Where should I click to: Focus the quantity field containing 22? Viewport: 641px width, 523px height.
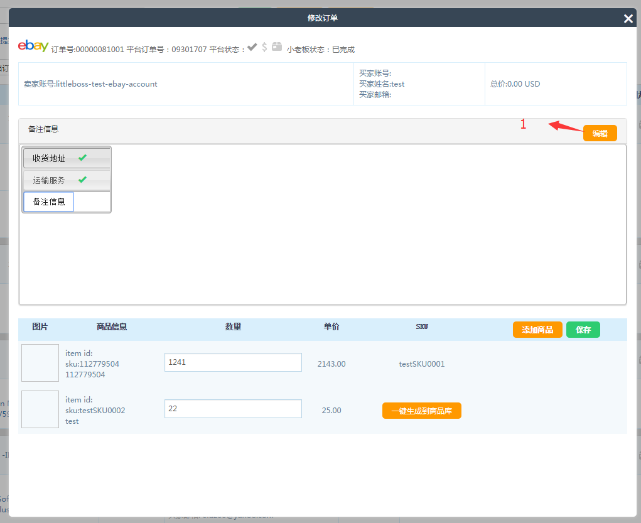point(233,409)
